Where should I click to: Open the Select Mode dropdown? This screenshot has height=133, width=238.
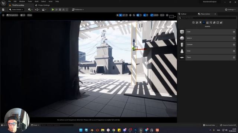pos(16,10)
